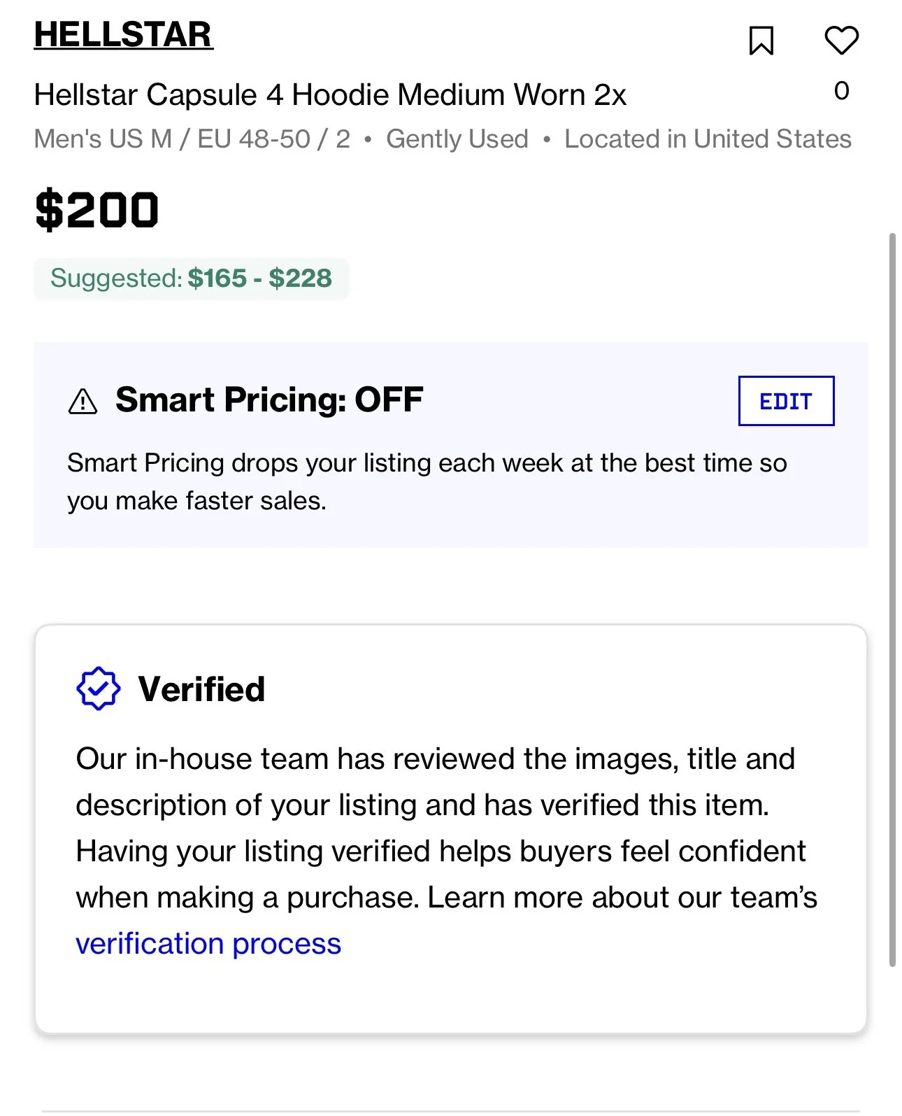Click the blue Verified badge icon
This screenshot has height=1116, width=902.
[x=98, y=688]
